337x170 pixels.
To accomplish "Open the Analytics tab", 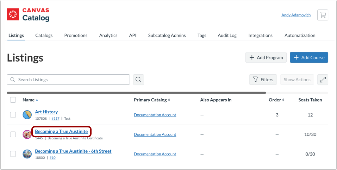I will tap(108, 36).
